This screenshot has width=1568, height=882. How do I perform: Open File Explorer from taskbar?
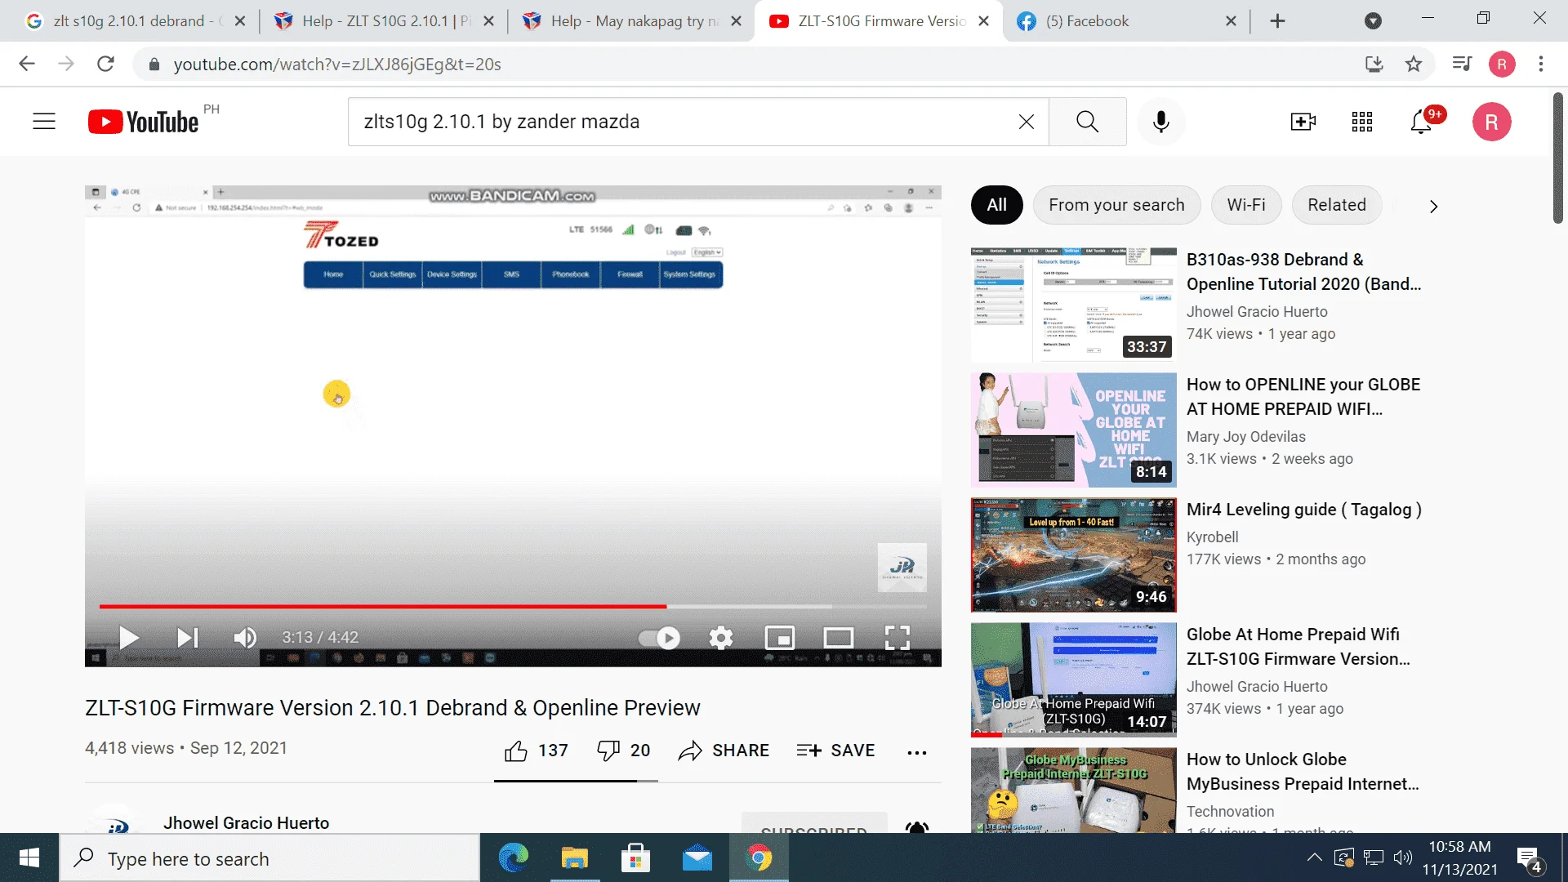tap(575, 857)
